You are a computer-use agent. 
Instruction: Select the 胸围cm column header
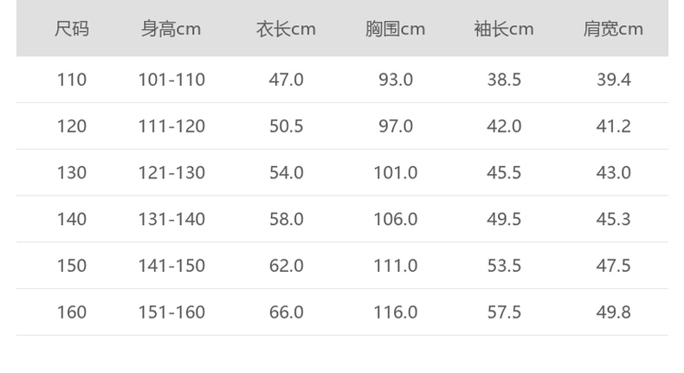[x=395, y=29]
